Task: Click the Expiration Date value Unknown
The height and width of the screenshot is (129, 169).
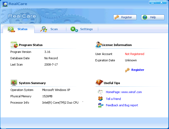Action: coord(131,60)
